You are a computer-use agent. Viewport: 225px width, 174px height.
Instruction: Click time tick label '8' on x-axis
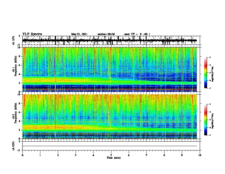[164, 155]
